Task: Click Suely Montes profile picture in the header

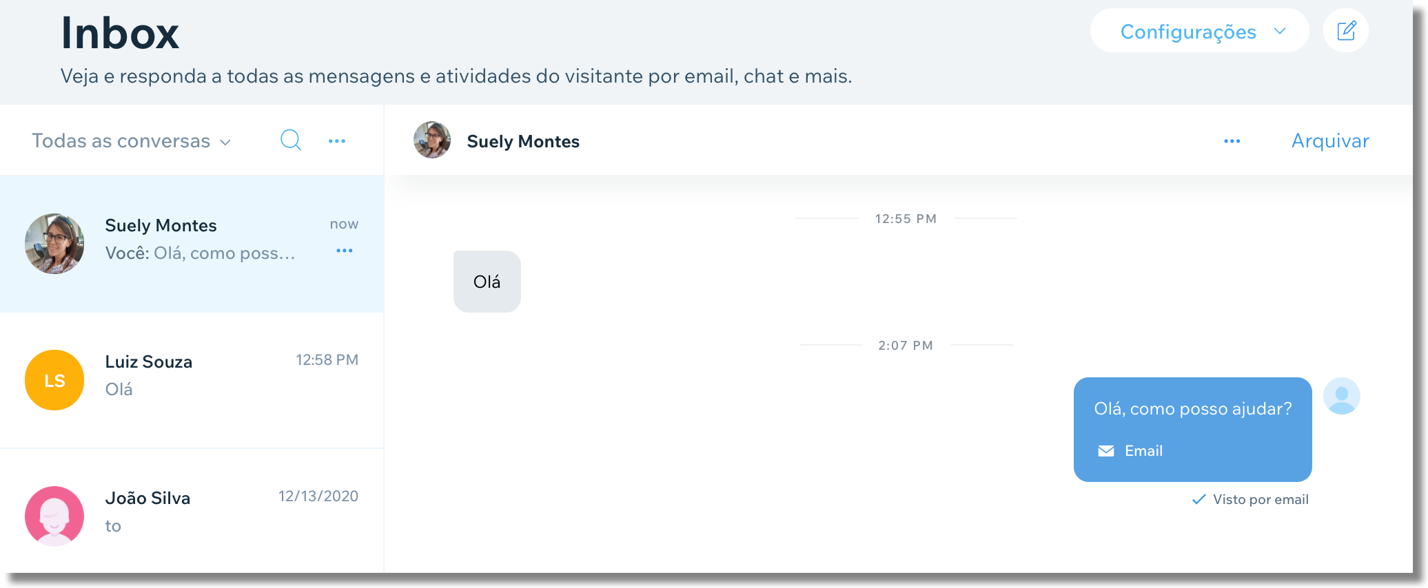Action: click(431, 140)
